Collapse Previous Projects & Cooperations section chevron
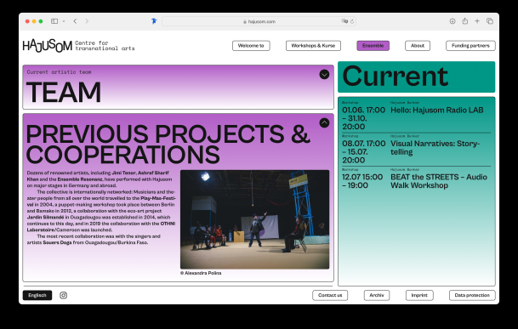The height and width of the screenshot is (329, 518). coord(324,123)
